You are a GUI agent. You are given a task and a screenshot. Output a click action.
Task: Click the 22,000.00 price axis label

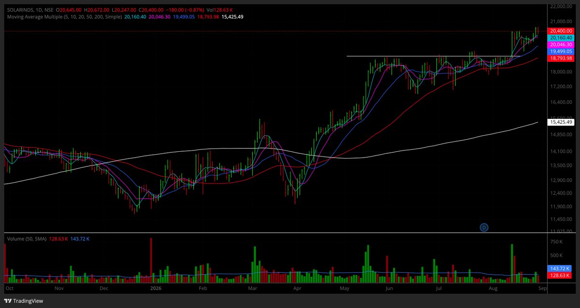pyautogui.click(x=562, y=7)
